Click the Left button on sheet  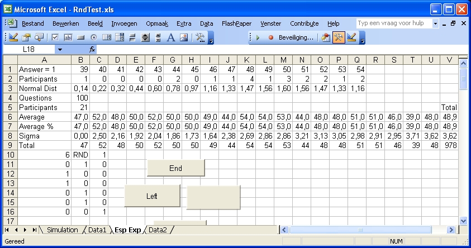[152, 196]
